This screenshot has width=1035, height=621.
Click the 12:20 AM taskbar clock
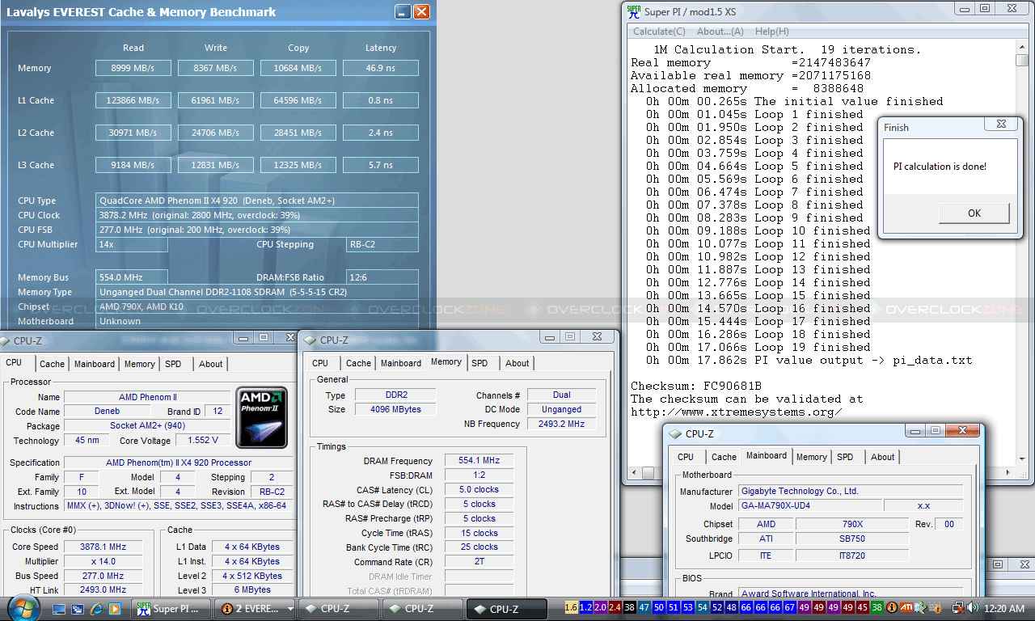point(1005,607)
